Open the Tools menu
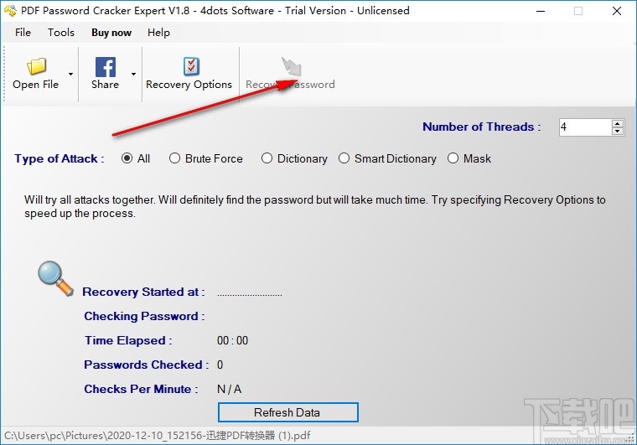Image resolution: width=637 pixels, height=445 pixels. point(61,33)
